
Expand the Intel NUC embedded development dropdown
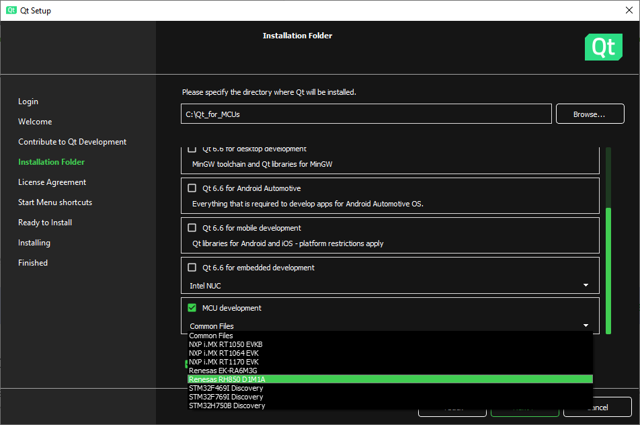point(585,285)
